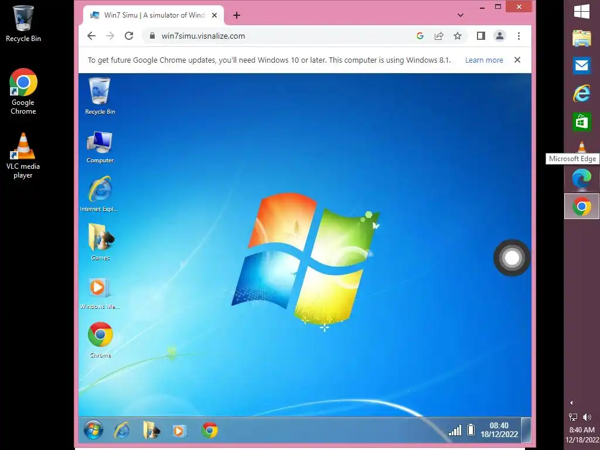This screenshot has height=450, width=600.
Task: Open File Explorer on host taskbar
Action: coord(582,39)
